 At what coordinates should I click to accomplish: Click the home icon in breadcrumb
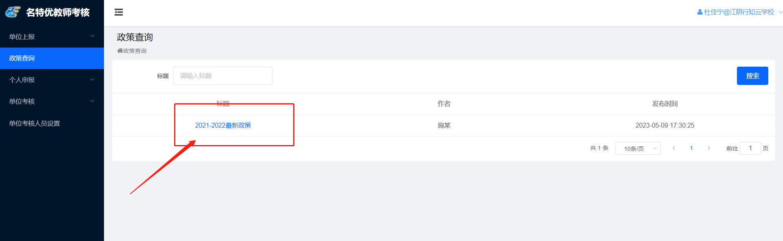[120, 51]
